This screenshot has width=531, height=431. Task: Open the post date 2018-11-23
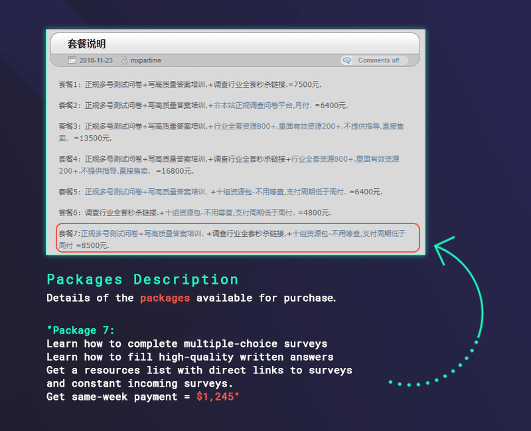[96, 60]
